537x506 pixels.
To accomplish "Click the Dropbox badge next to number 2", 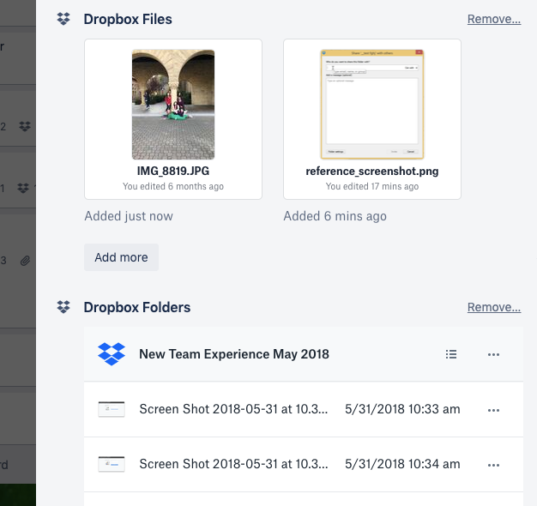I will [25, 126].
